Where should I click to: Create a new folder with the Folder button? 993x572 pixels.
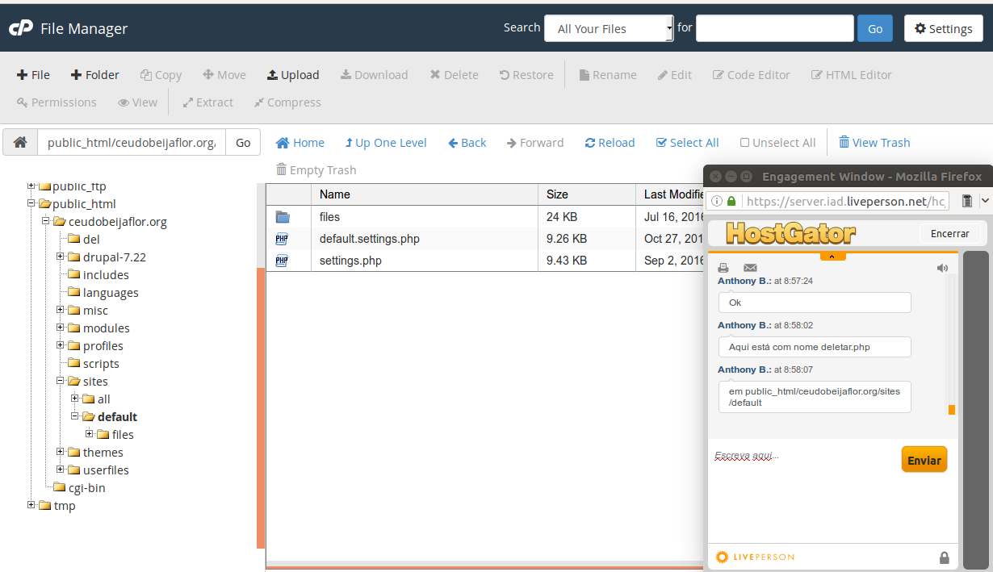click(95, 75)
